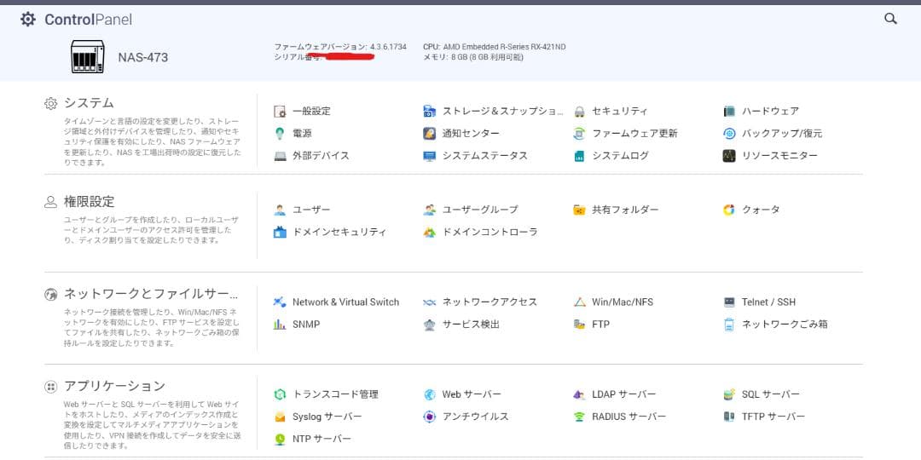Click the NAS-473 device name
921x460 pixels.
142,58
